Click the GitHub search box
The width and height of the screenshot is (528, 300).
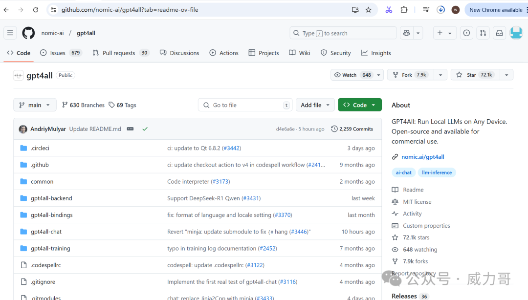pos(343,33)
